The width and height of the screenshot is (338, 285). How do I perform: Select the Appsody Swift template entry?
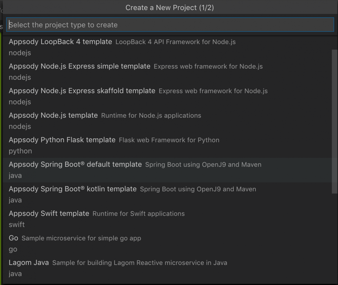(x=49, y=213)
